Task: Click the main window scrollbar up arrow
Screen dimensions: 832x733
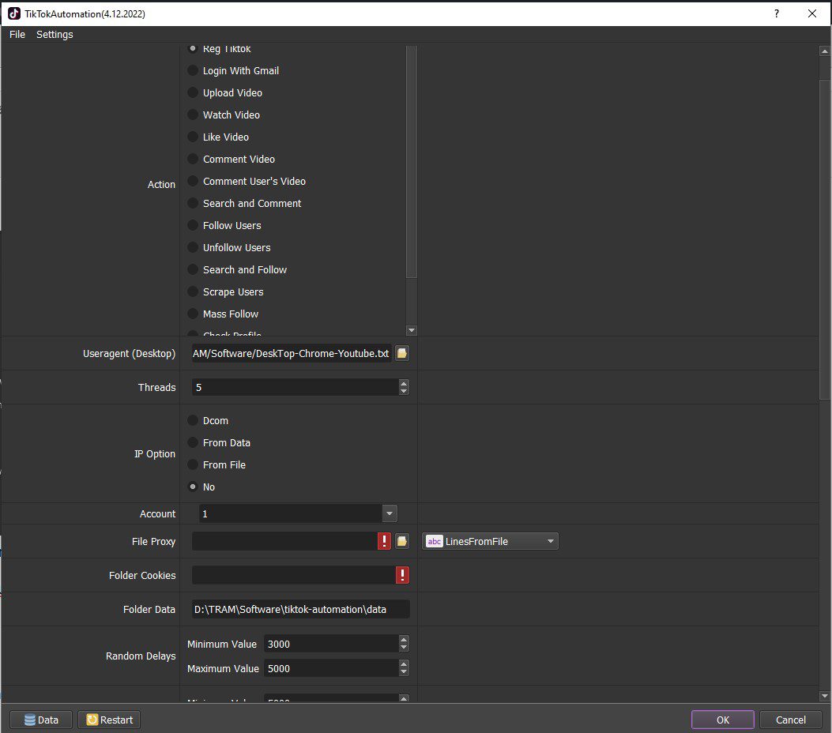Action: (825, 51)
